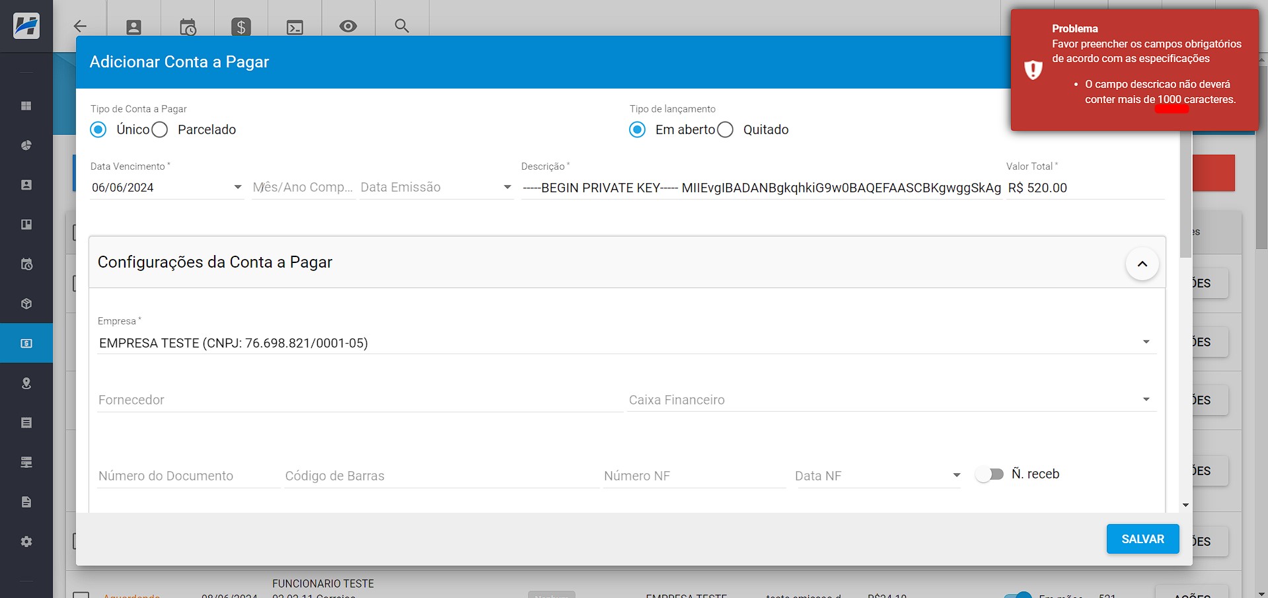The image size is (1268, 598).
Task: Click FUNCIONARIO TESTE text in background table
Action: point(323,583)
